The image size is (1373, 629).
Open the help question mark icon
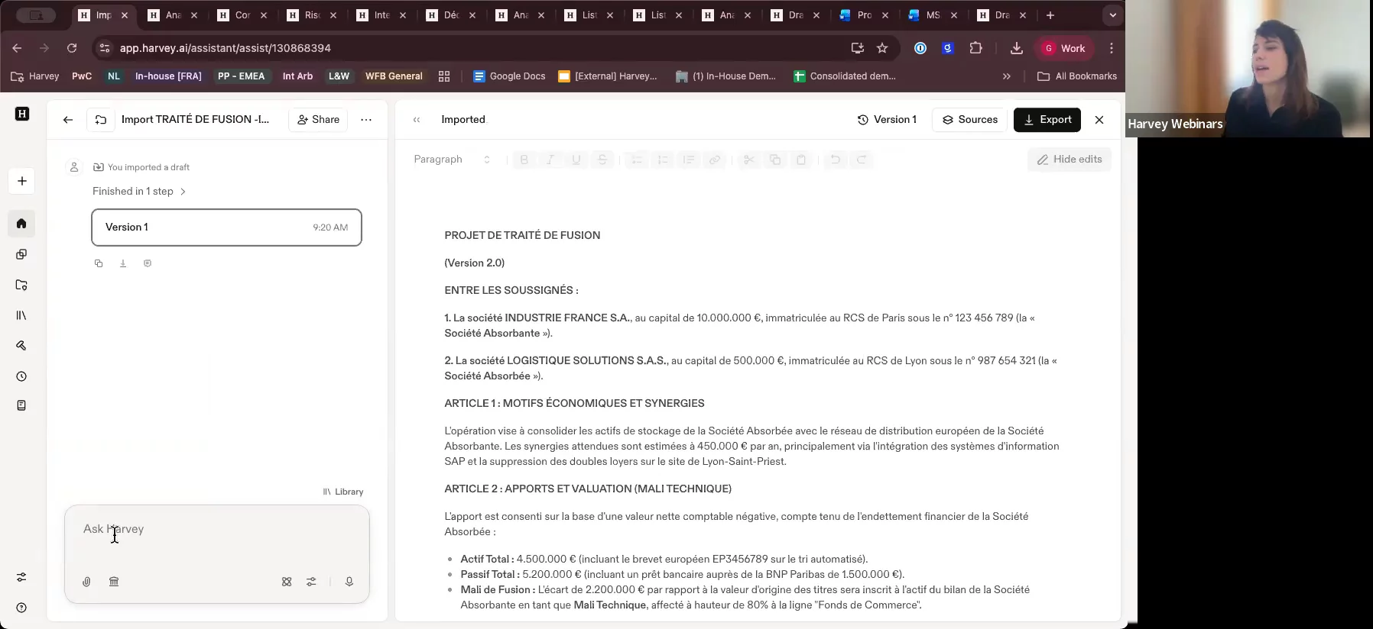click(21, 608)
